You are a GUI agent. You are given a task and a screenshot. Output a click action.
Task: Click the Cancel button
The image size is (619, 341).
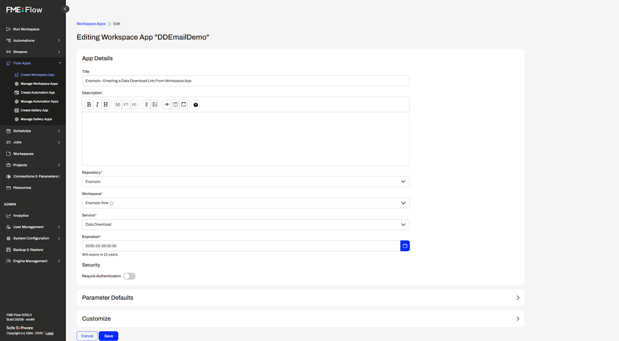87,336
